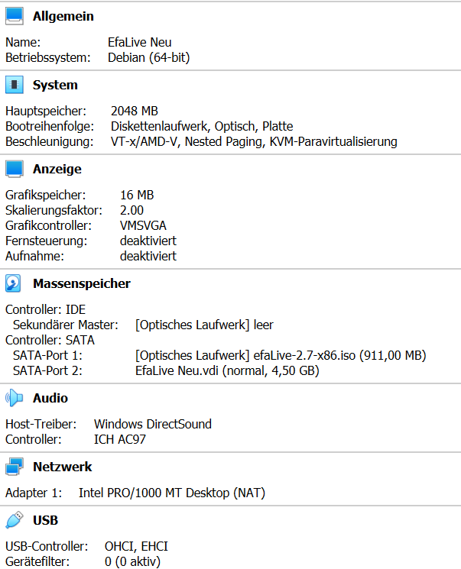461x569 pixels.
Task: Click the System chip icon
Action: point(14,85)
